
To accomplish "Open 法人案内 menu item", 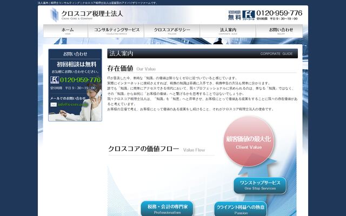I will (x=228, y=31).
